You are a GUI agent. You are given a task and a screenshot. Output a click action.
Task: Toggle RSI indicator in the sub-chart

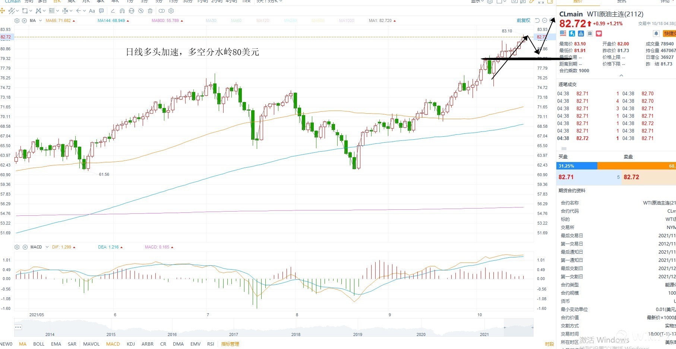211,344
